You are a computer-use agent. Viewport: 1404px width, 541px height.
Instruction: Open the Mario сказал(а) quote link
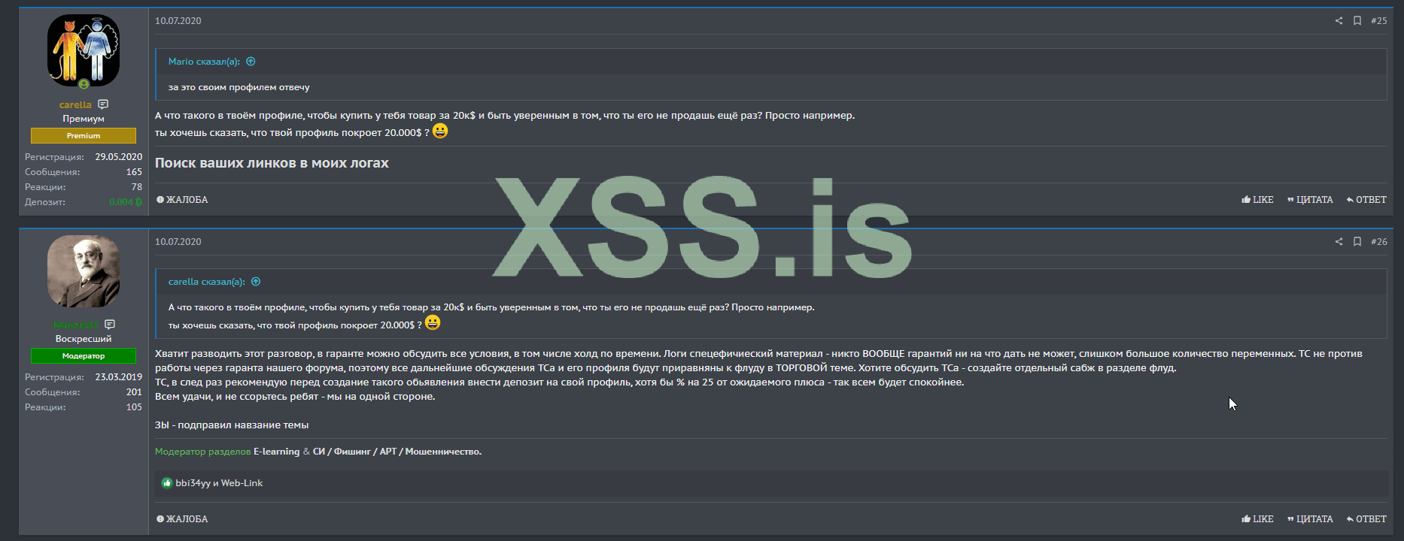(x=204, y=62)
